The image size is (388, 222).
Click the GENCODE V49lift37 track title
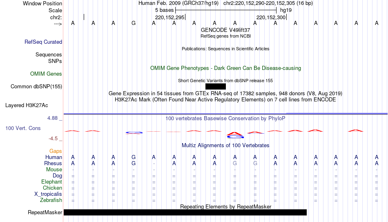click(x=225, y=30)
